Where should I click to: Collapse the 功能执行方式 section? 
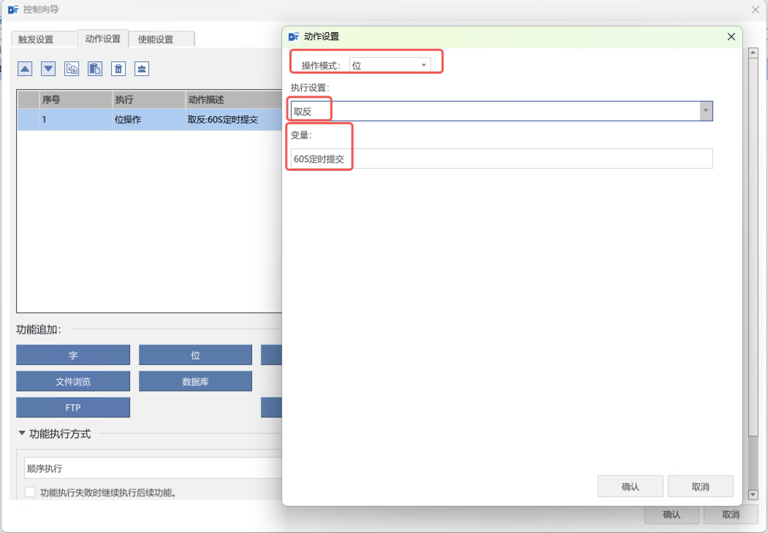point(21,434)
